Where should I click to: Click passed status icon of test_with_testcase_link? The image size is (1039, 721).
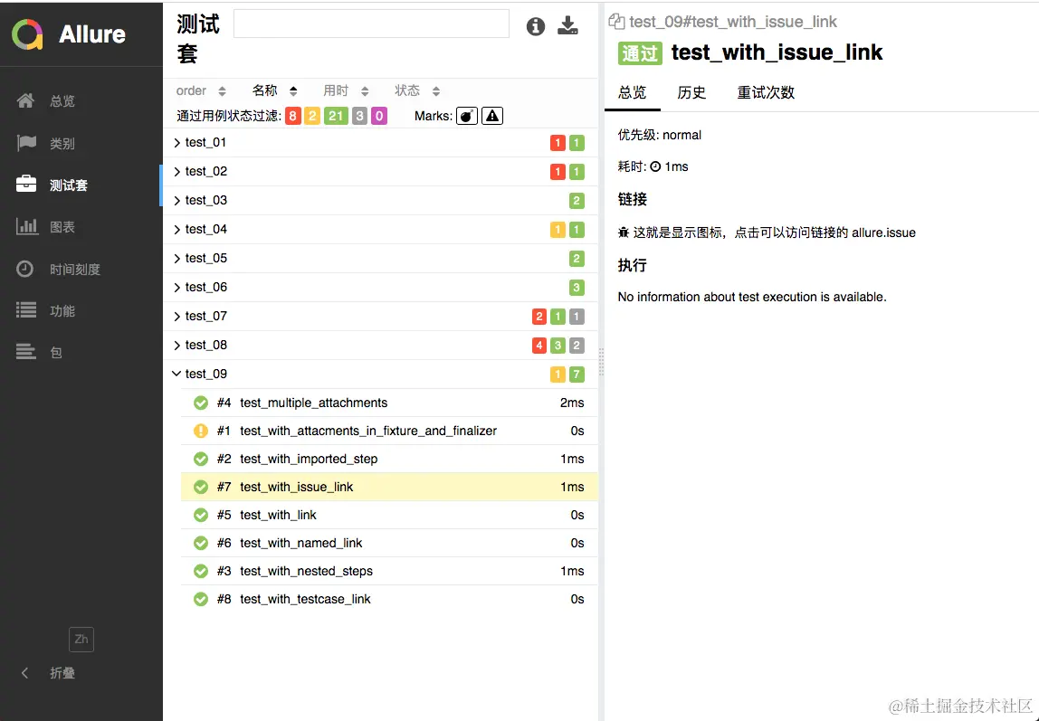pos(201,599)
